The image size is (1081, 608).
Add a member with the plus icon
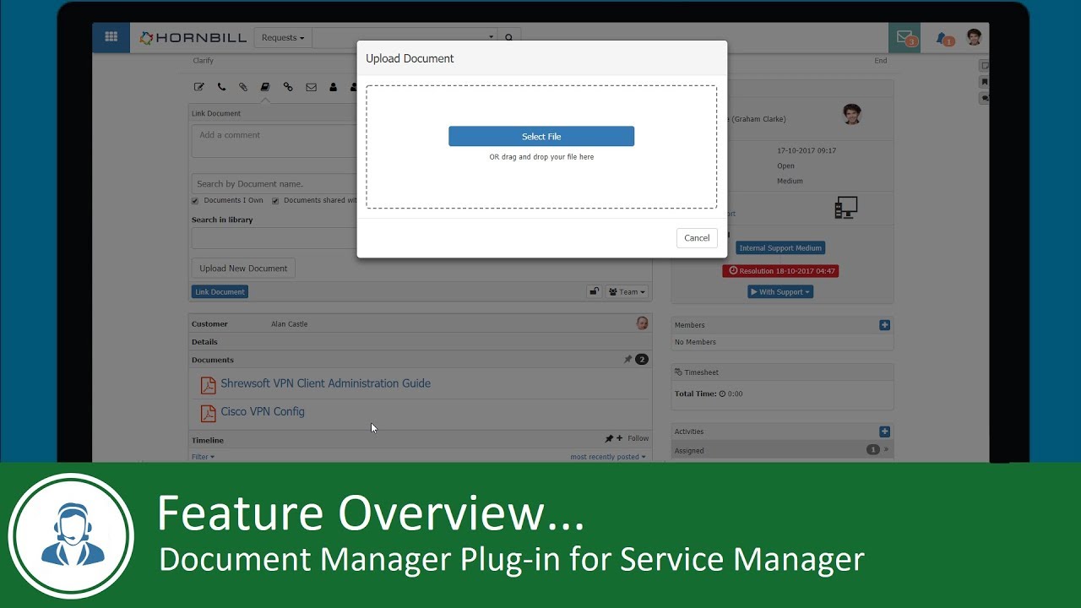(x=884, y=325)
